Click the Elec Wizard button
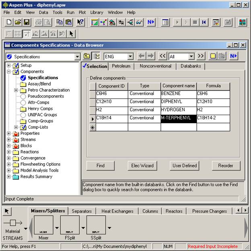The width and height of the screenshot is (251, 251). (x=142, y=165)
